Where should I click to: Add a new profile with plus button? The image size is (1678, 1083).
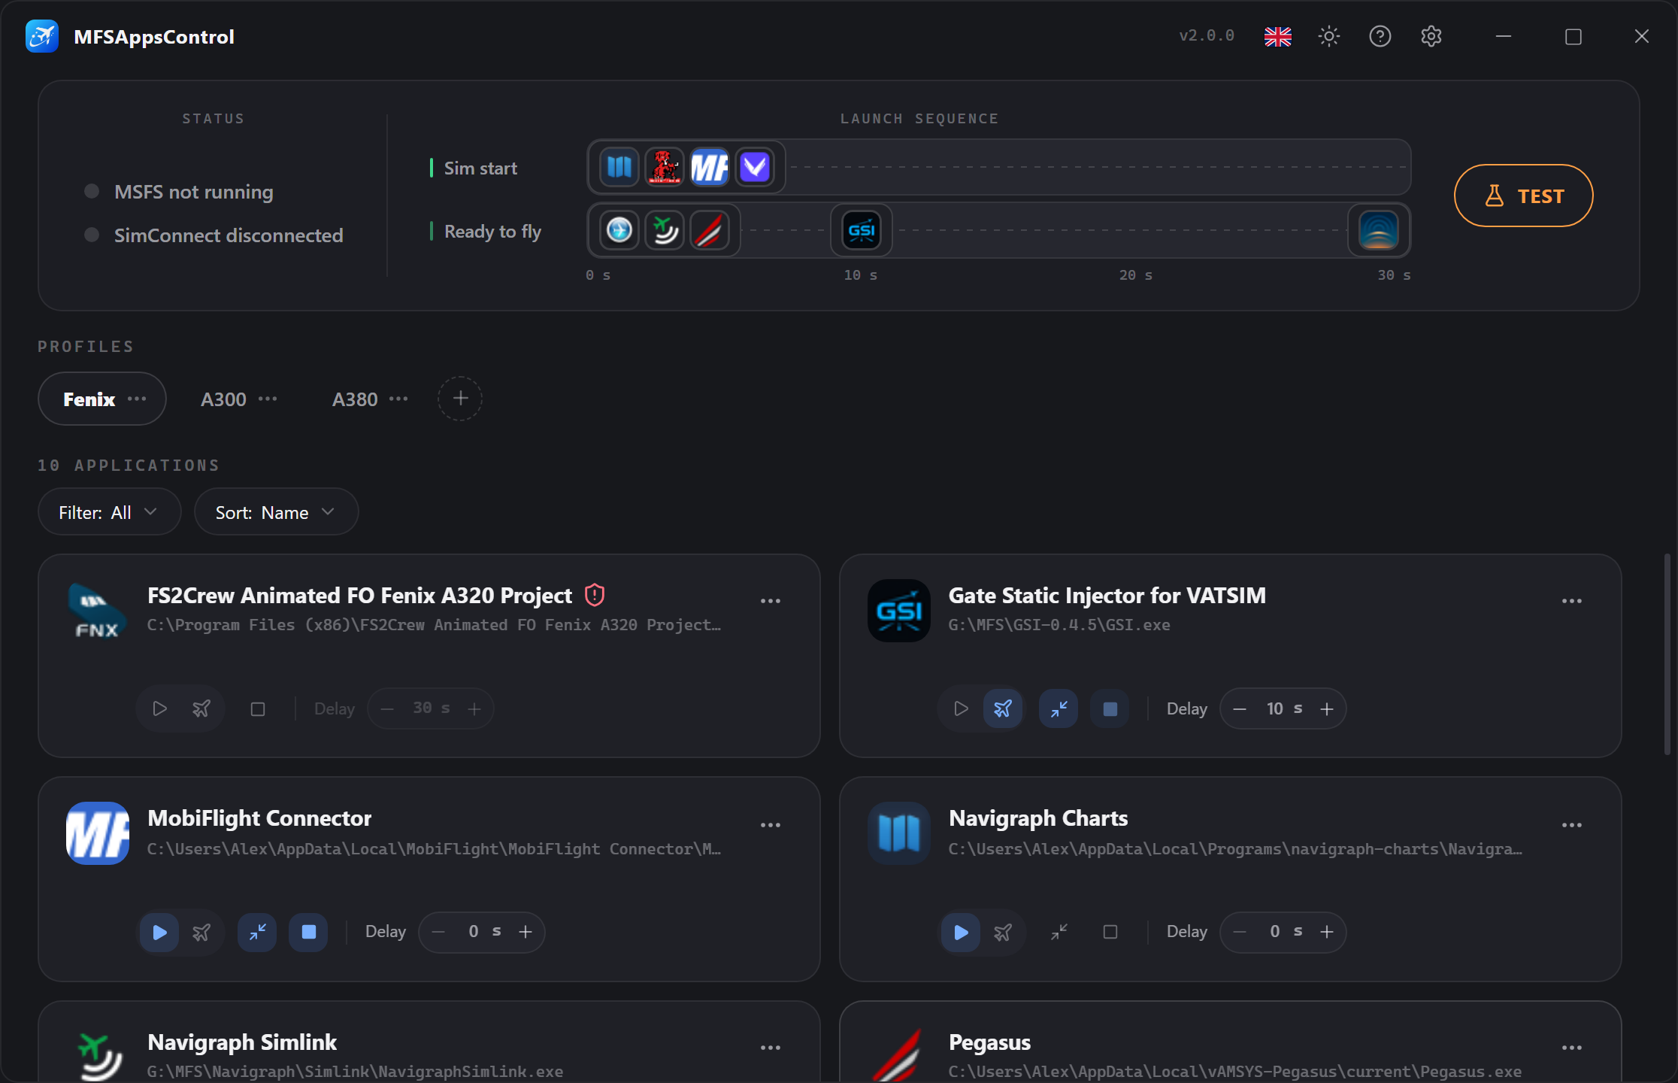(460, 399)
